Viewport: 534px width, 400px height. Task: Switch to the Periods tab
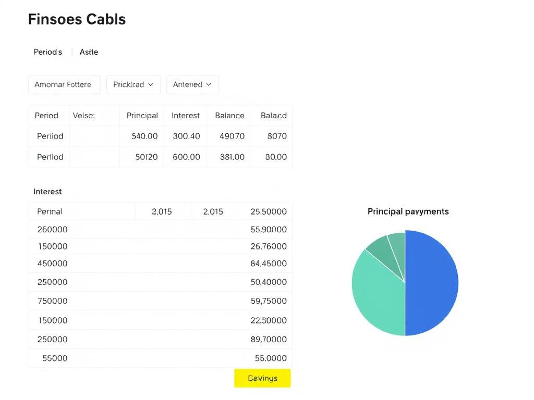tap(47, 52)
